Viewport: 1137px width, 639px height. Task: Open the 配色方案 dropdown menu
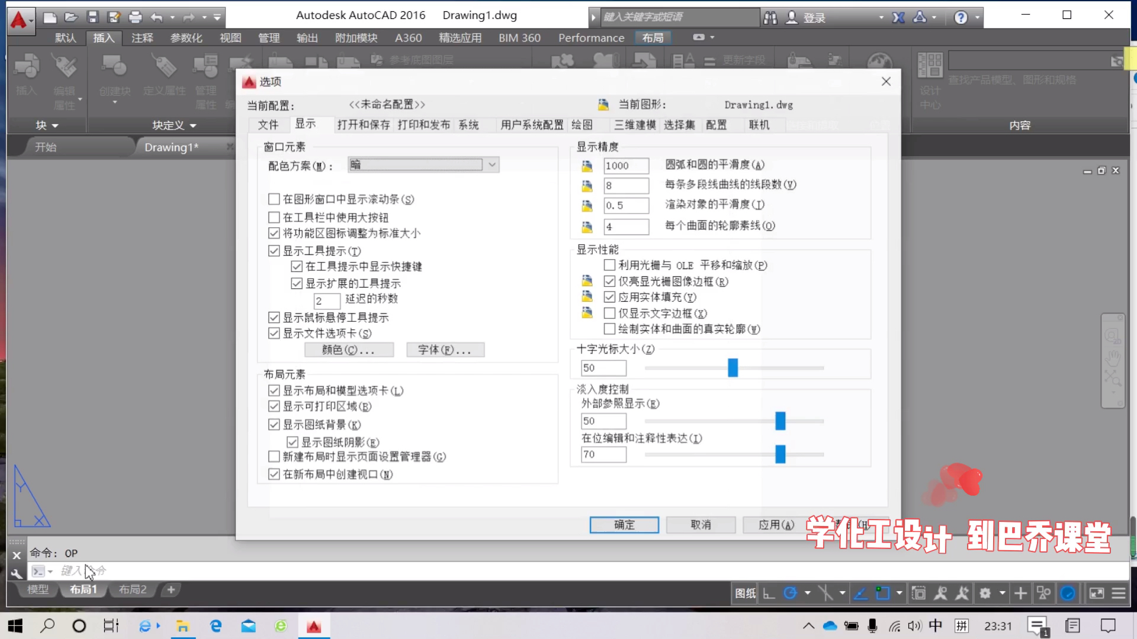coord(491,164)
